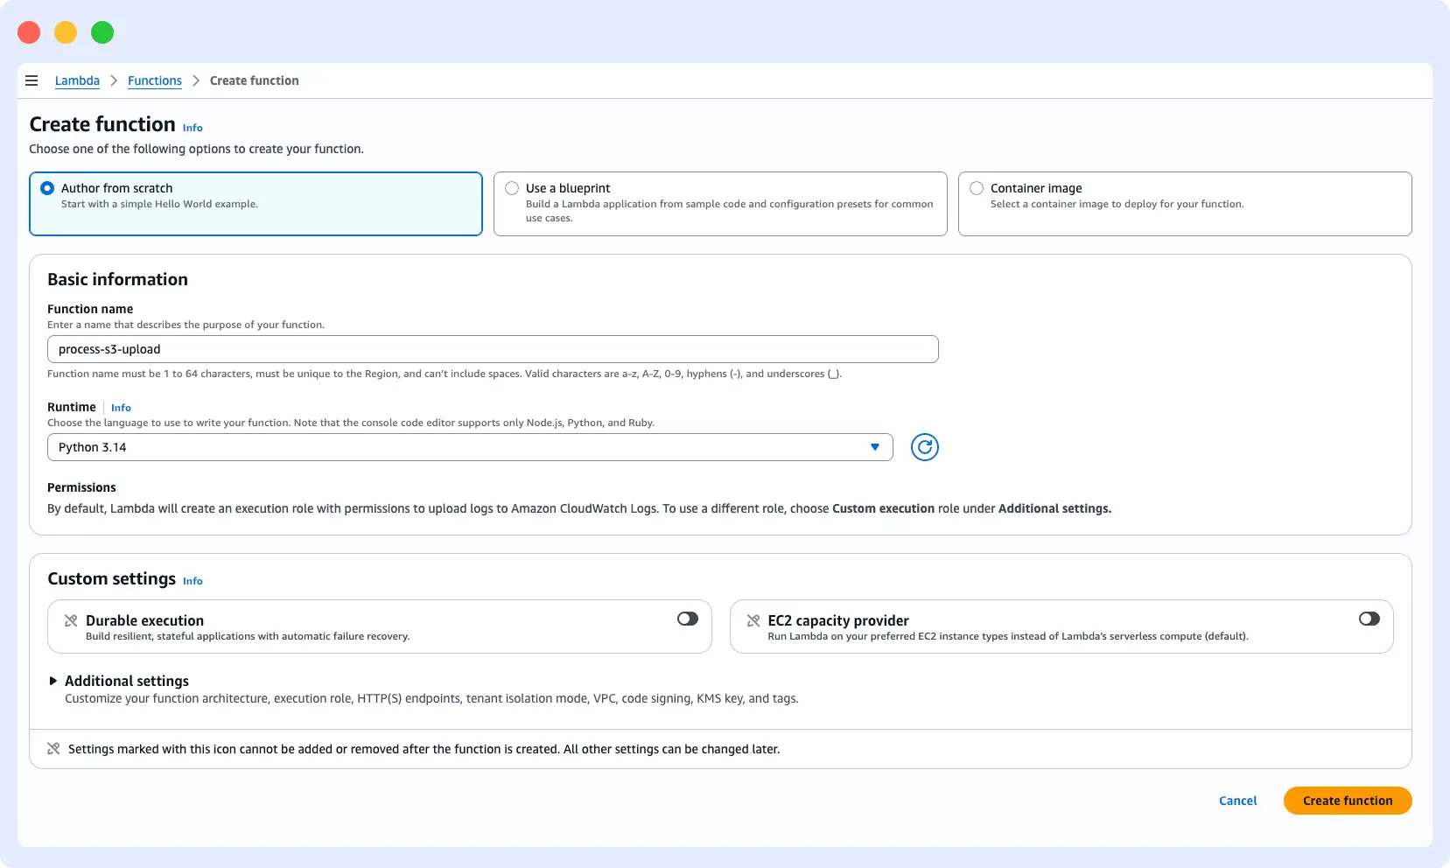
Task: Click the Custom settings heading
Action: click(111, 578)
